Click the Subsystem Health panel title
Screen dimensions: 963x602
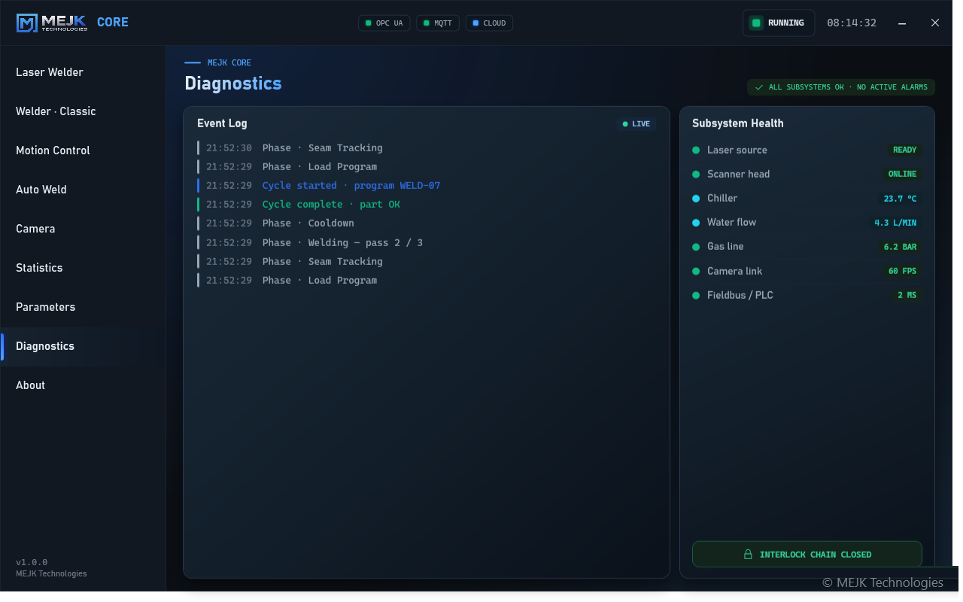tap(738, 123)
